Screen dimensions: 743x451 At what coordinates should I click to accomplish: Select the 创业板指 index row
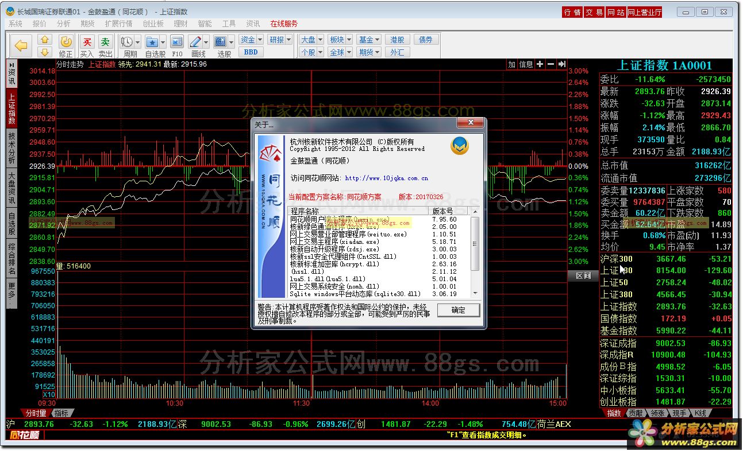(666, 402)
